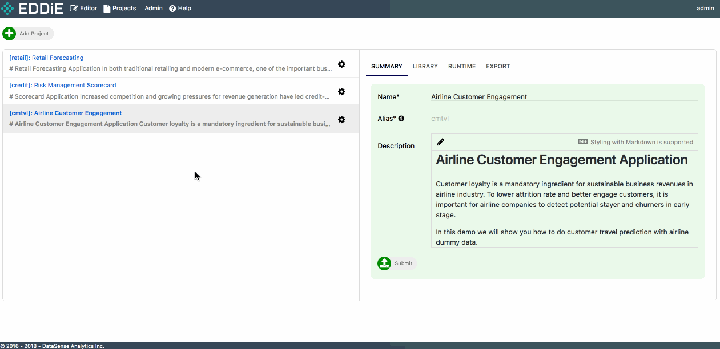This screenshot has height=349, width=720.
Task: Select the Retail Forecasting project link
Action: coord(47,58)
